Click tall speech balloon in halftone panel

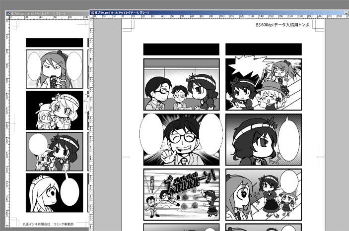288,140
